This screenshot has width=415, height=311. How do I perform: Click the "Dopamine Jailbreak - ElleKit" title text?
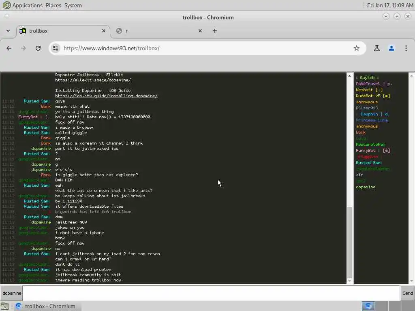point(89,75)
